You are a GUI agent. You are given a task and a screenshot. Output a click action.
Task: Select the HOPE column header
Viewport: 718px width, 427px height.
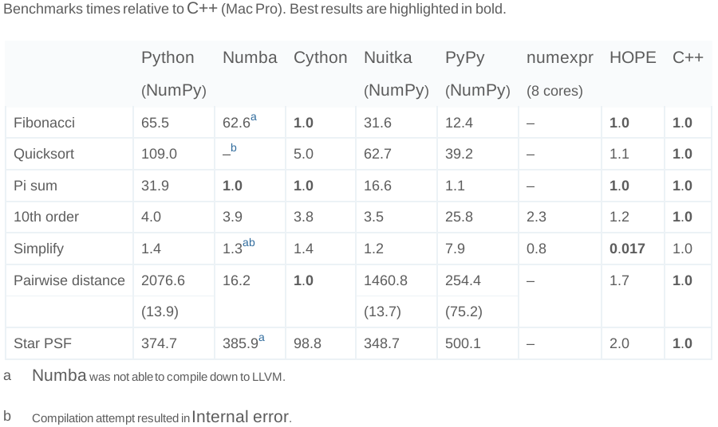pyautogui.click(x=633, y=58)
